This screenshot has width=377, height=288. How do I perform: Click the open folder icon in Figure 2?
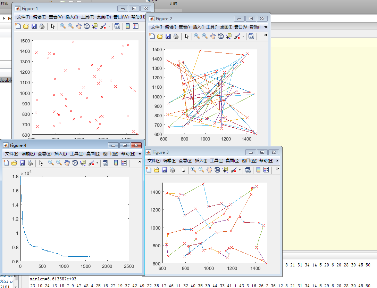(x=160, y=36)
